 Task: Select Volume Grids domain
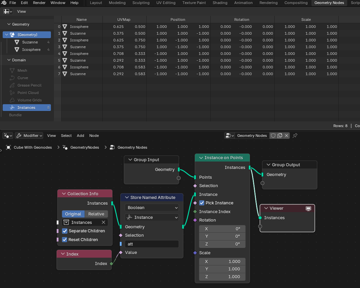pos(29,100)
